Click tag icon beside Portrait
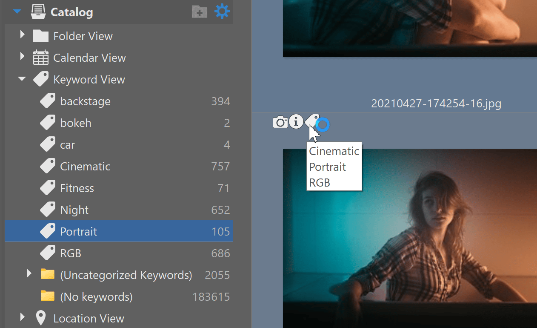 click(48, 231)
